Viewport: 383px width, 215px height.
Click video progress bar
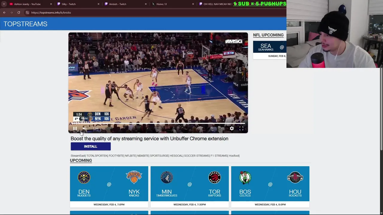click(158, 123)
